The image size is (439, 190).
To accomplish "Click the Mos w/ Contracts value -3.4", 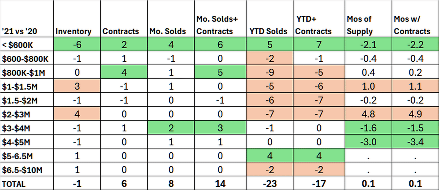I will 415,142.
